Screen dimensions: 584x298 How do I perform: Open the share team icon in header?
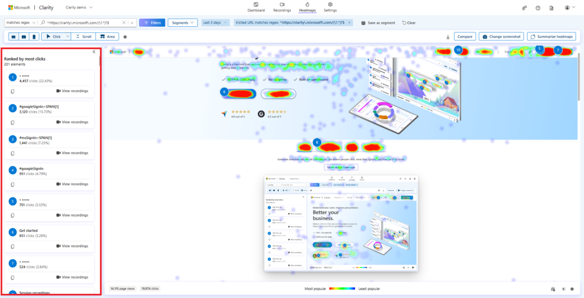(x=524, y=7)
